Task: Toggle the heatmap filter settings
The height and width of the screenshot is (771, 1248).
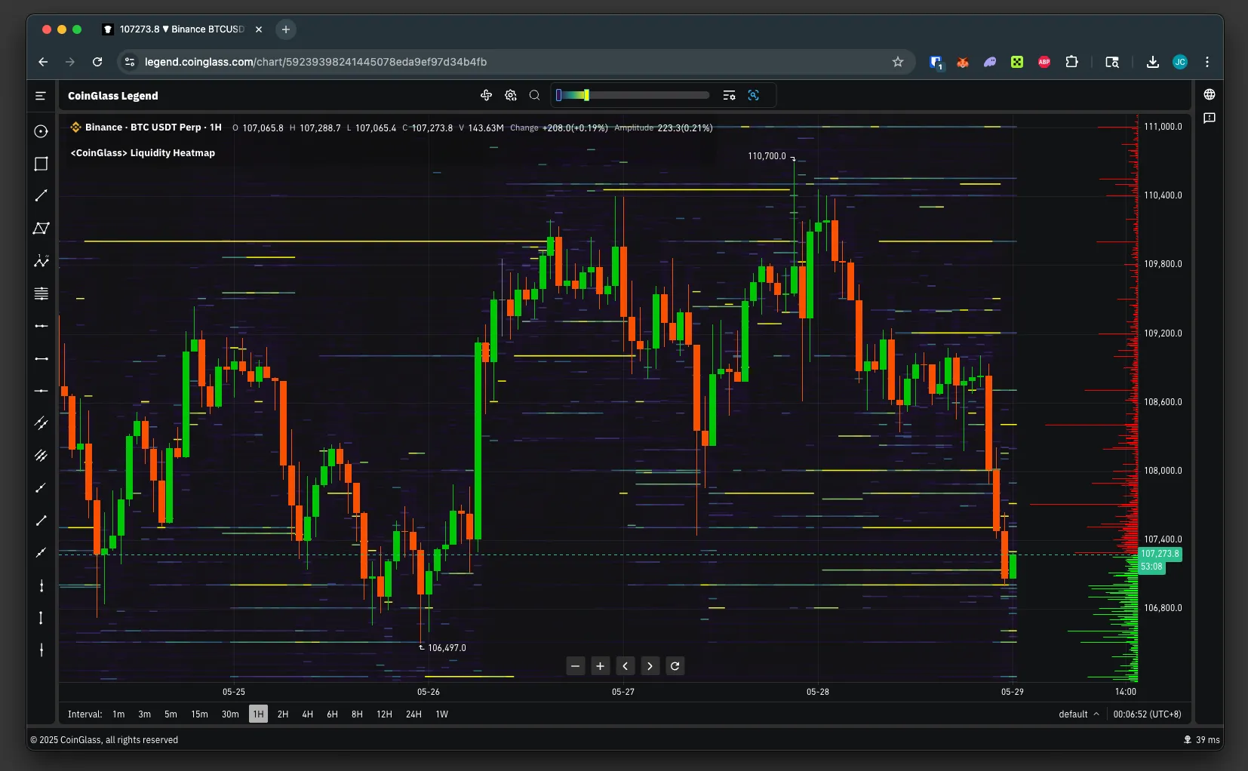Action: [730, 95]
